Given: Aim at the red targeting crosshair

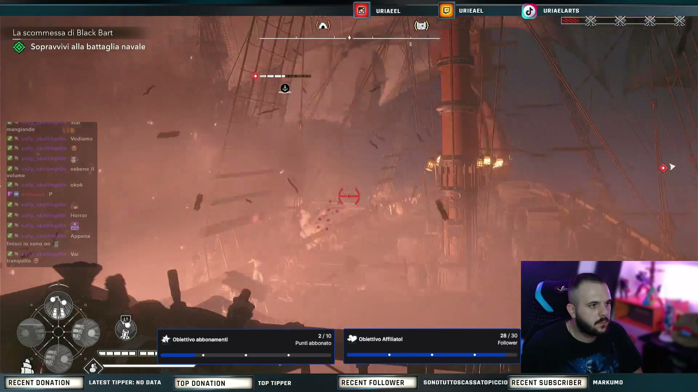Looking at the screenshot, I should (349, 196).
